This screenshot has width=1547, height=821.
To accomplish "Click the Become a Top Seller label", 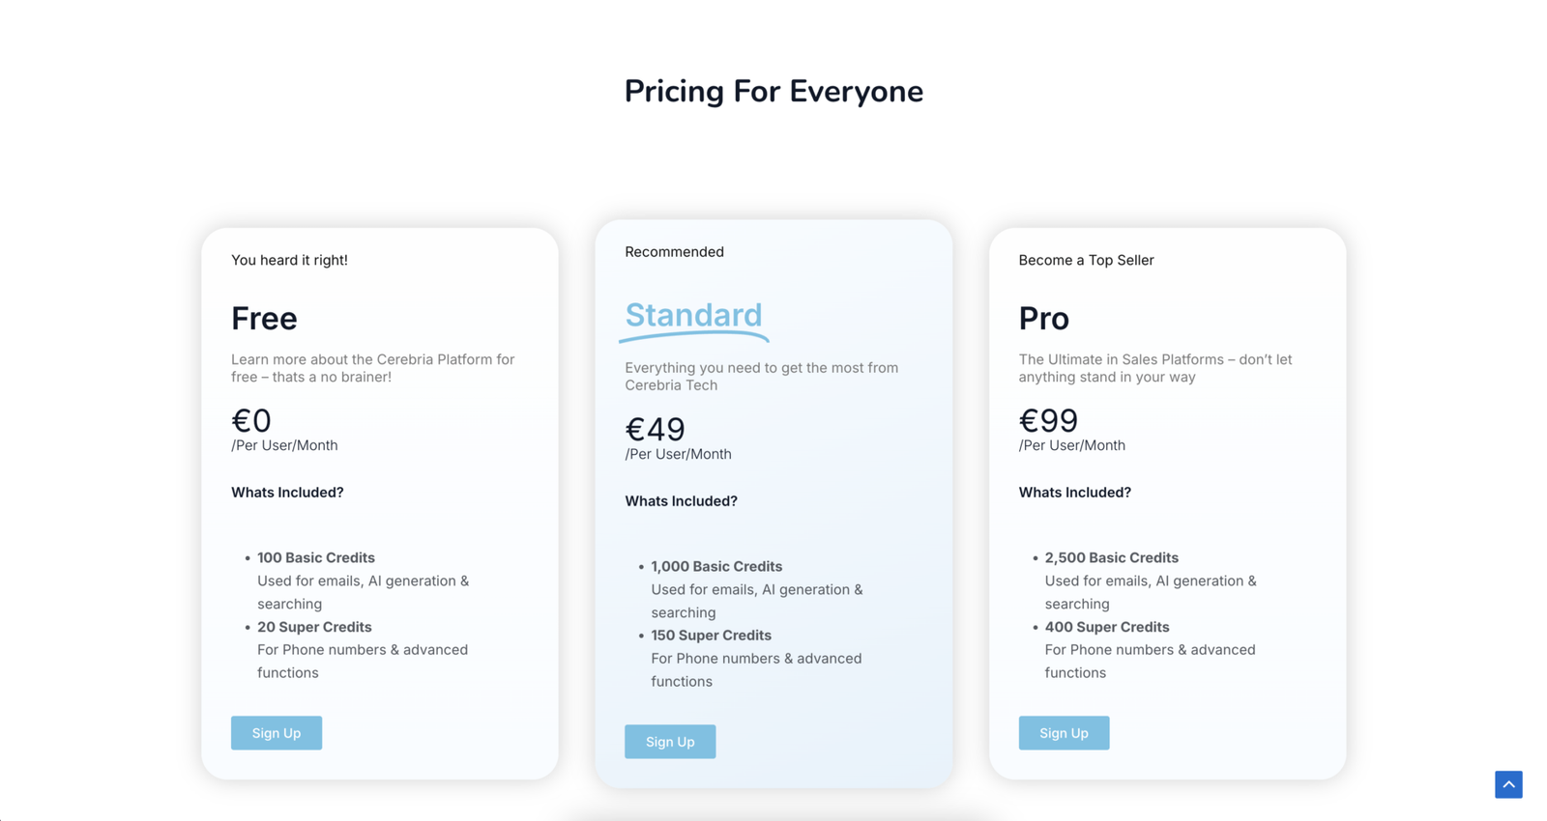I will click(x=1086, y=260).
